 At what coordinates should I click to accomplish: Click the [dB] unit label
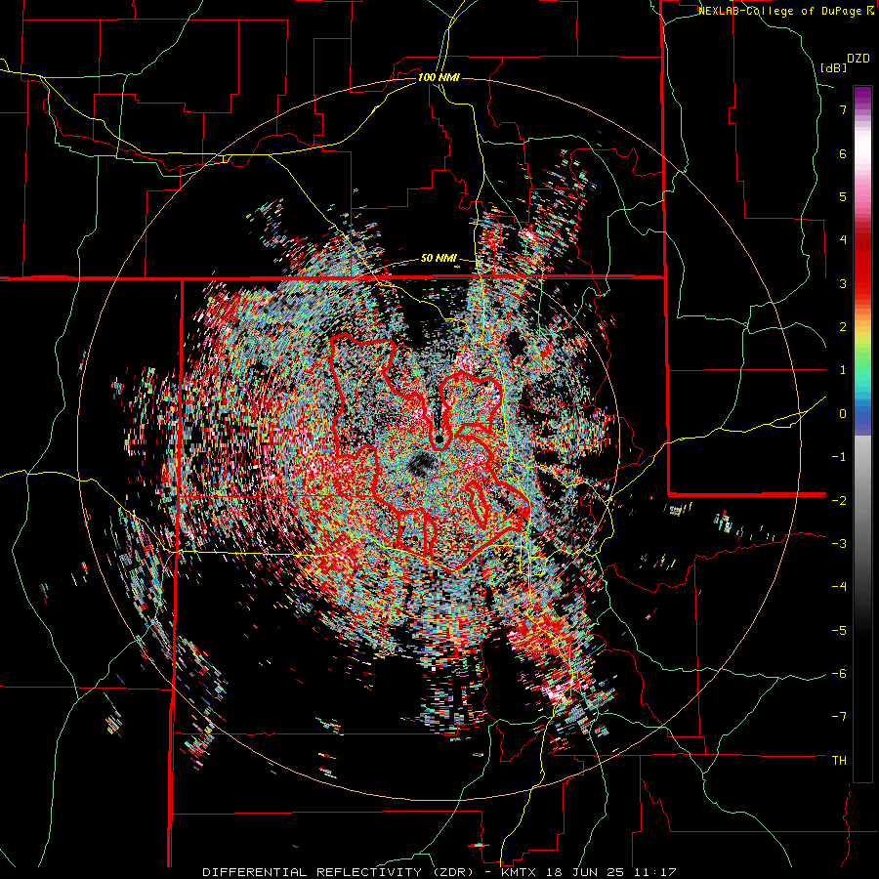click(x=834, y=68)
